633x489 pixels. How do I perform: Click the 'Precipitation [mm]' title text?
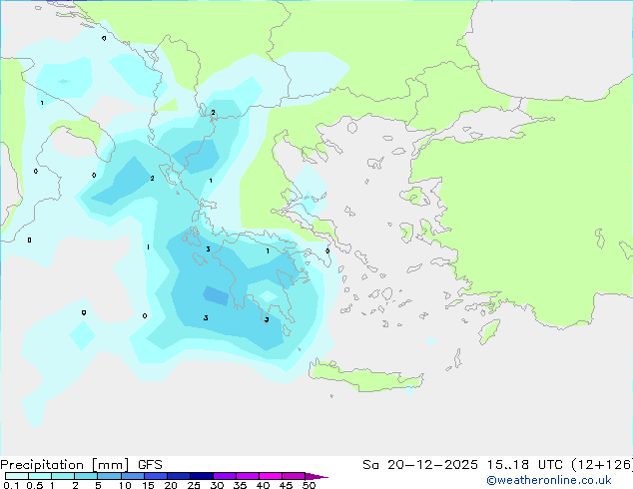click(x=65, y=465)
